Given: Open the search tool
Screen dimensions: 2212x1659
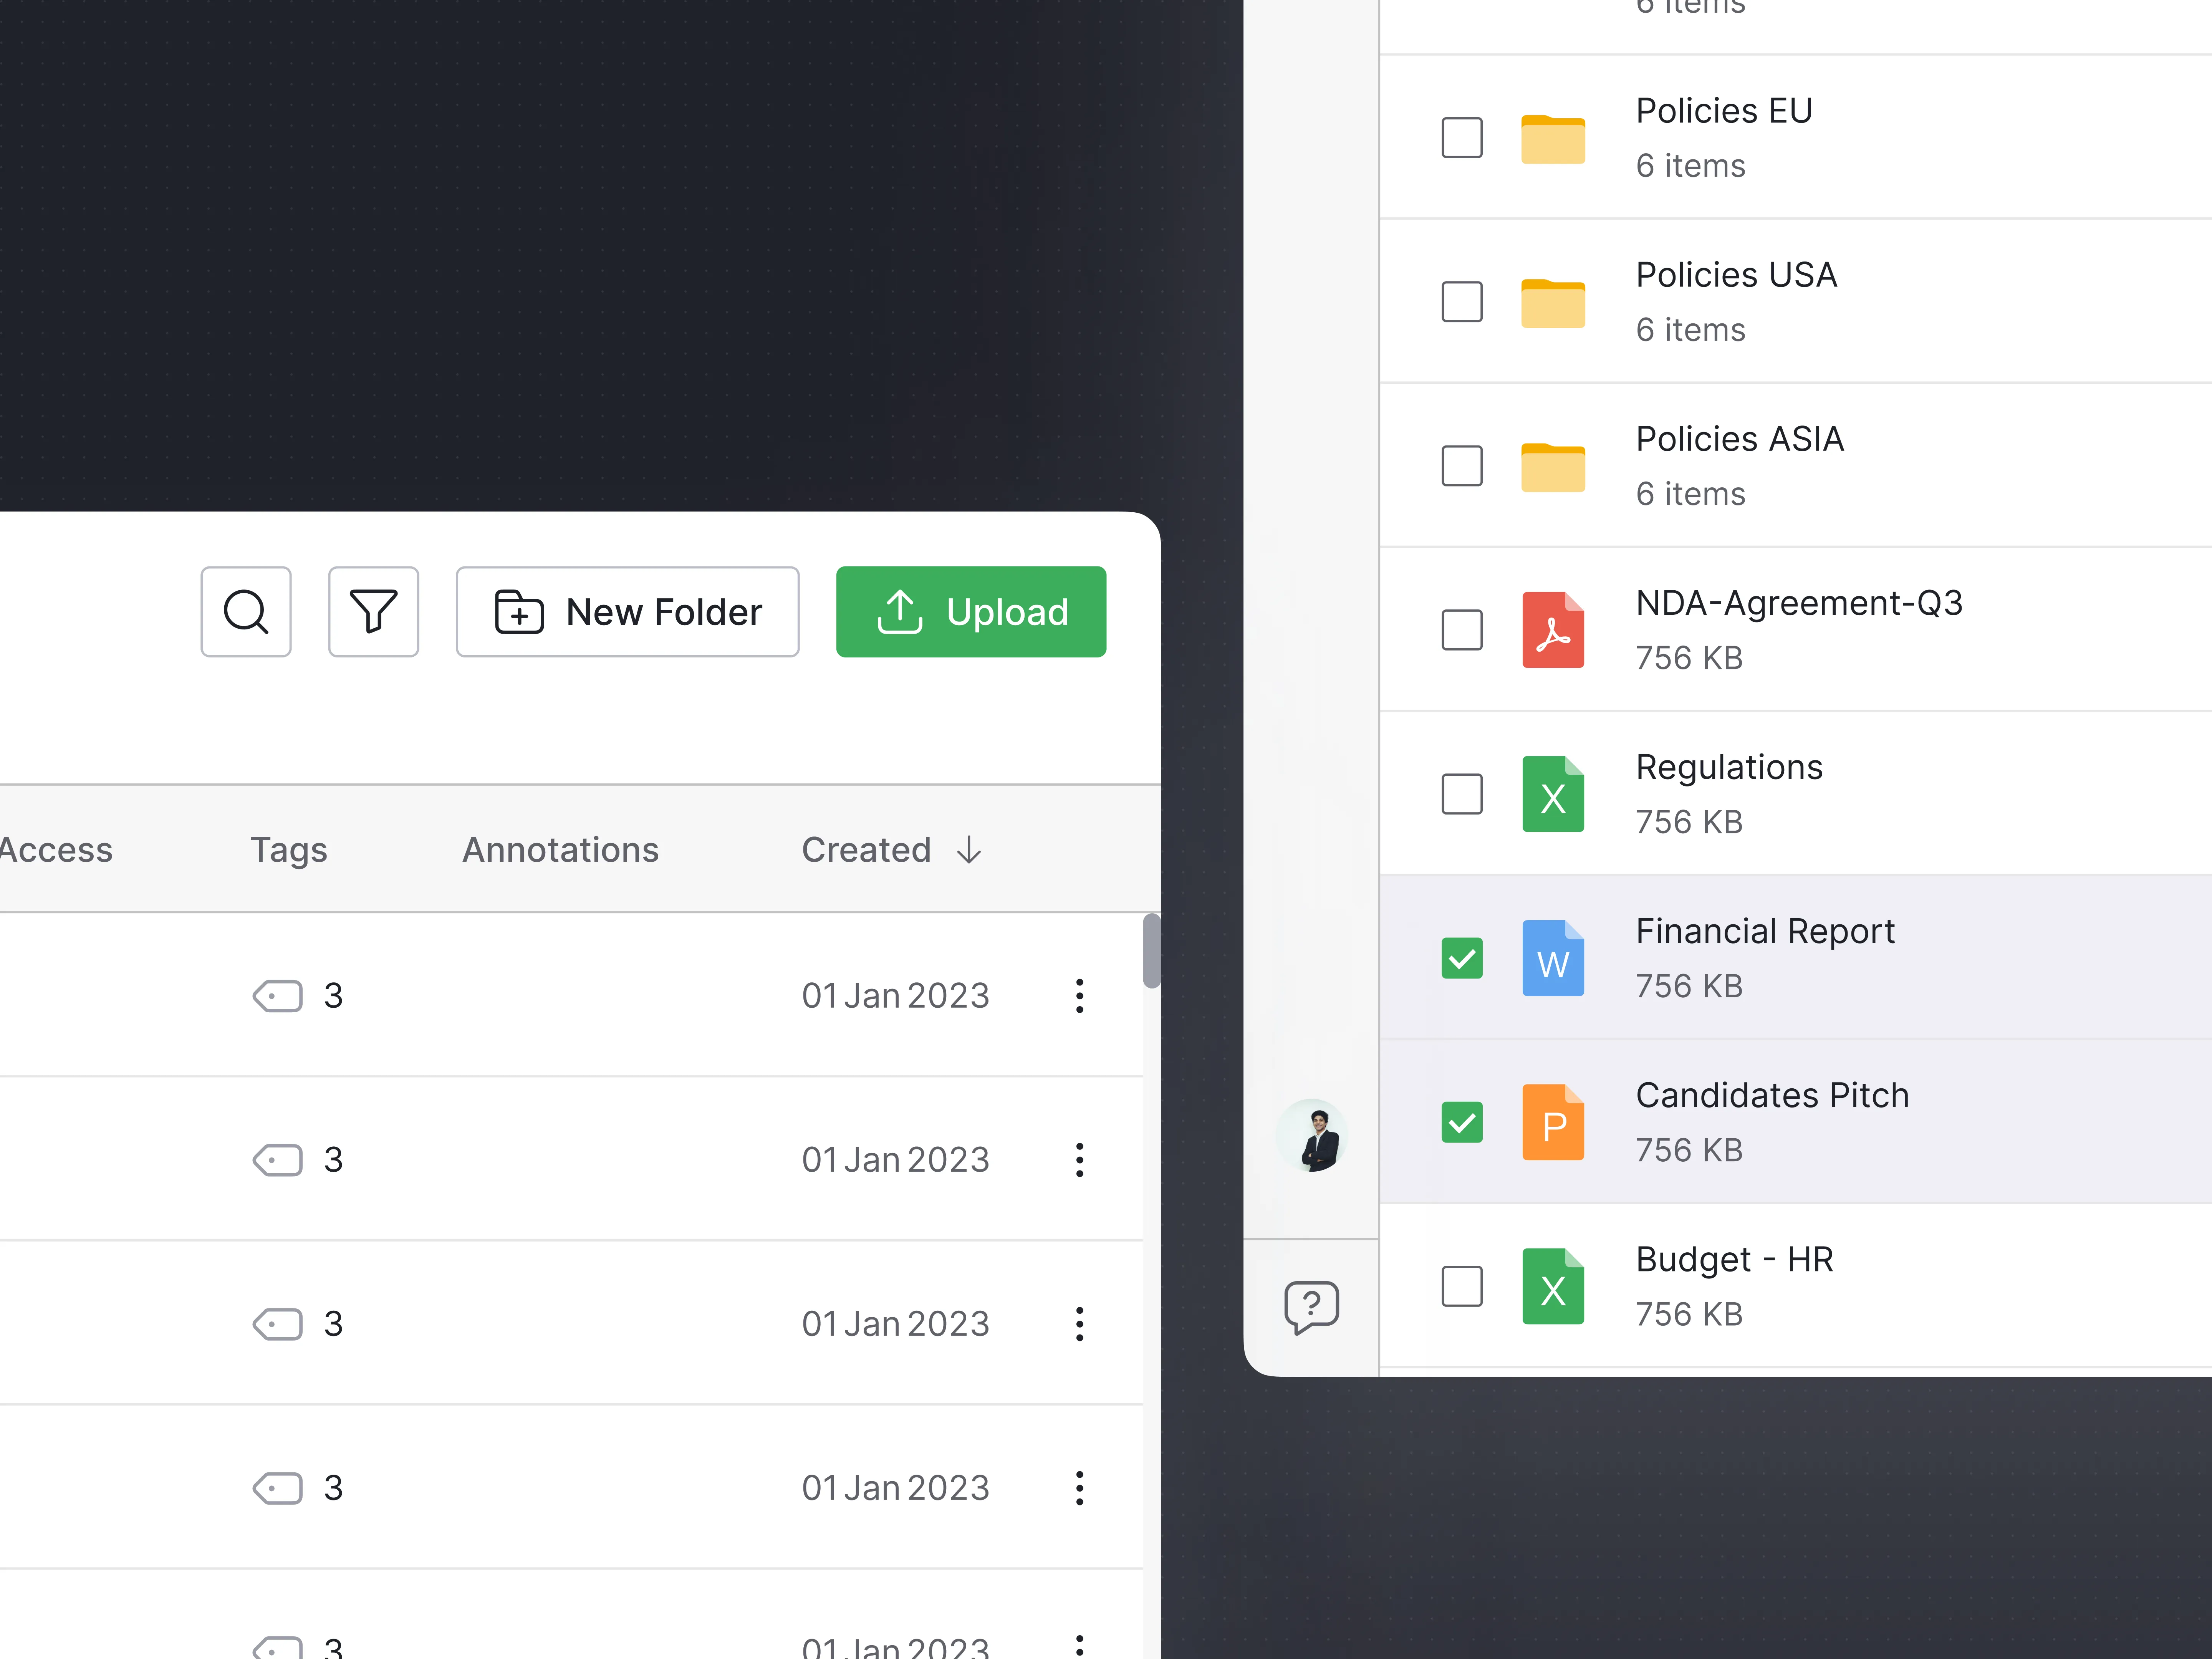Looking at the screenshot, I should (x=245, y=611).
